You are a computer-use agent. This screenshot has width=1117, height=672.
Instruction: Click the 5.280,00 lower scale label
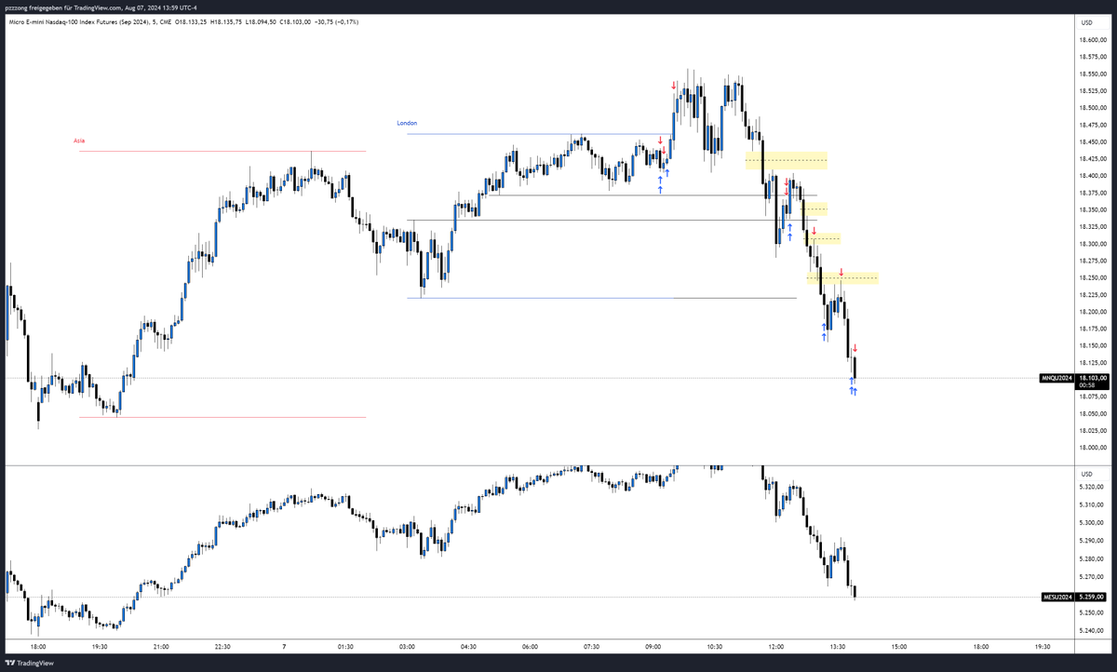pyautogui.click(x=1092, y=558)
